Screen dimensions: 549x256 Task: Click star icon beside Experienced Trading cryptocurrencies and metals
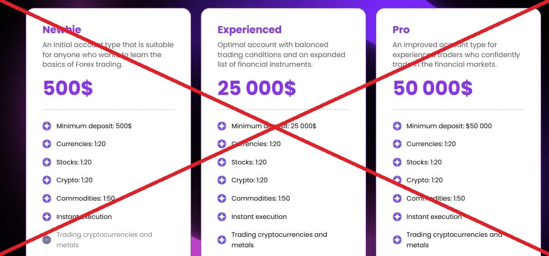[x=222, y=240]
